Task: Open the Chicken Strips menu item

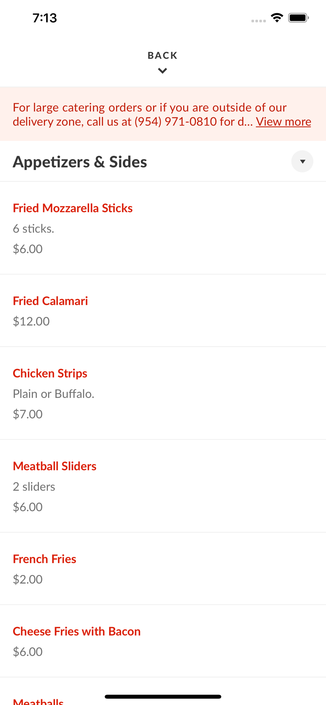Action: [50, 373]
